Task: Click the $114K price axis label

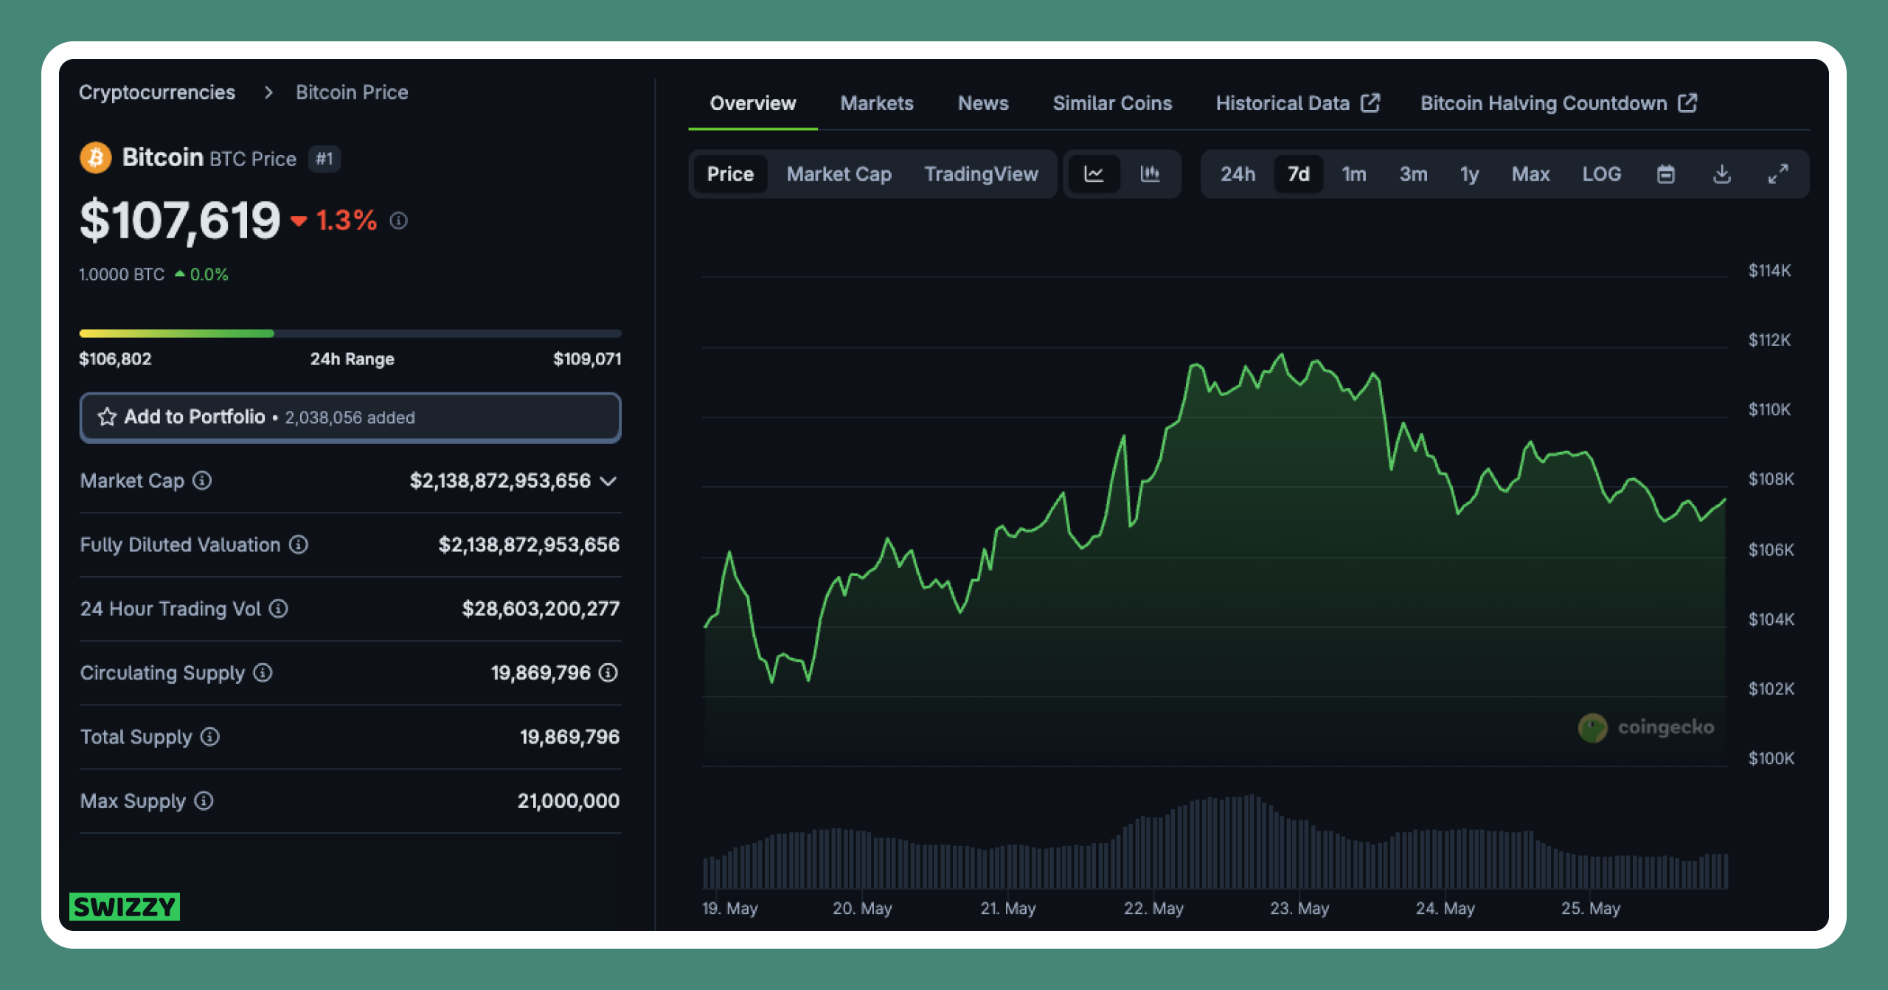Action: pos(1769,271)
